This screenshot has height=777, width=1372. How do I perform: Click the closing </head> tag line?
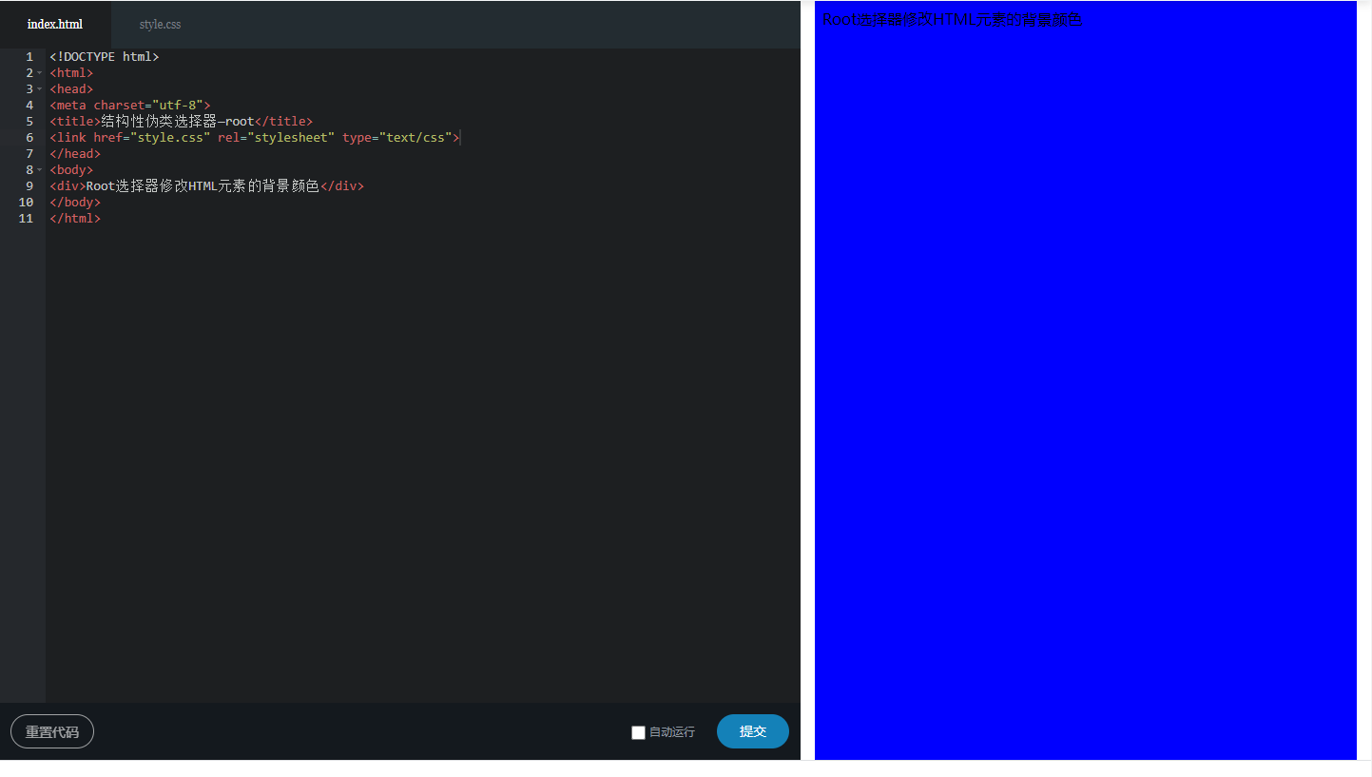75,154
